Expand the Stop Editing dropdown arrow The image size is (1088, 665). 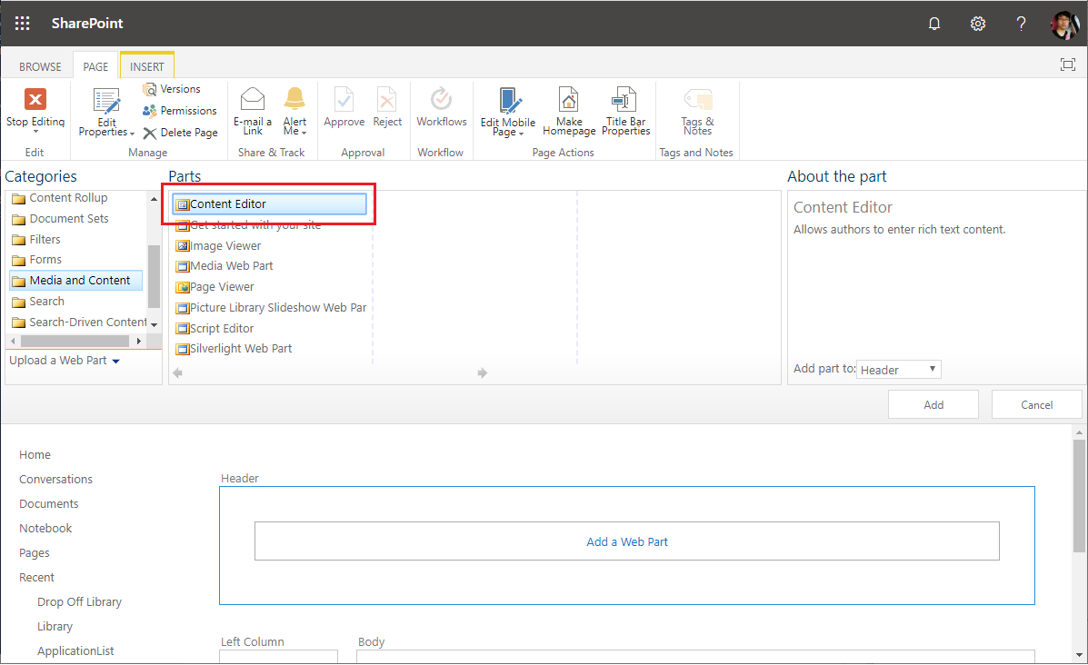[35, 132]
